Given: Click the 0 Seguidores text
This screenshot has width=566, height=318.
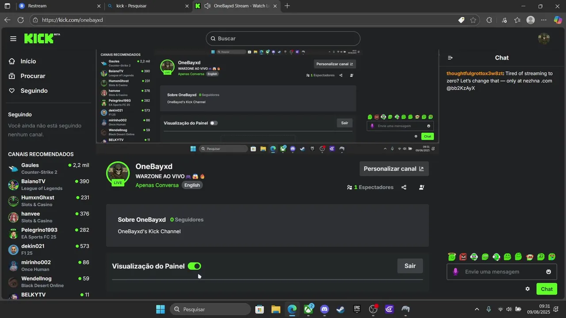Looking at the screenshot, I should tap(187, 220).
